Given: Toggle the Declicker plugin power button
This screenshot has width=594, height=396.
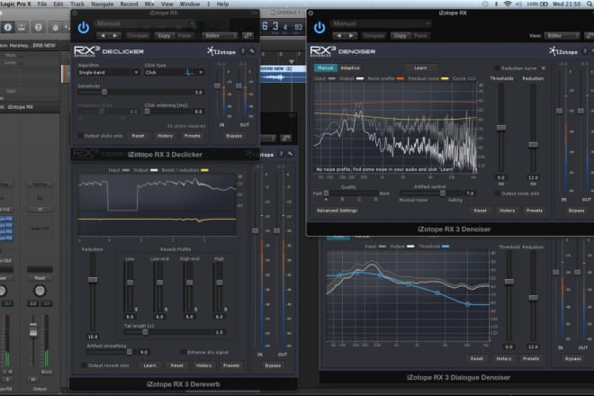Looking at the screenshot, I should [x=84, y=28].
